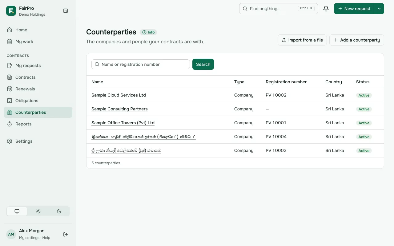This screenshot has height=246, width=394.
Task: Click the Settings gear icon
Action: (10, 141)
